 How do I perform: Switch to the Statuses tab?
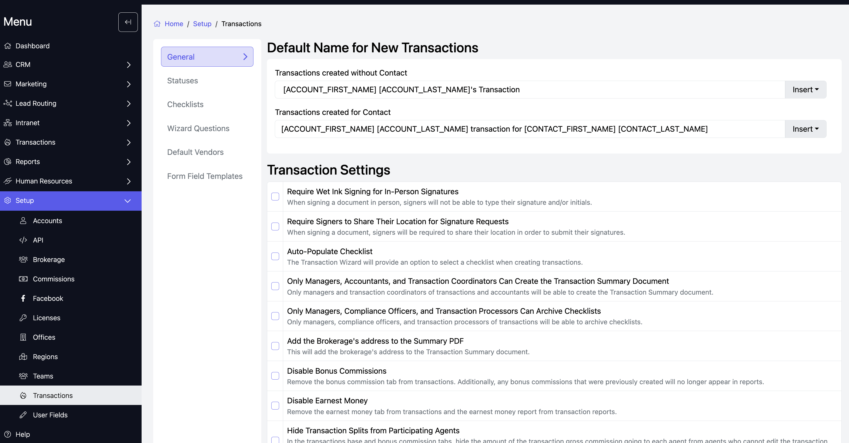pos(182,81)
